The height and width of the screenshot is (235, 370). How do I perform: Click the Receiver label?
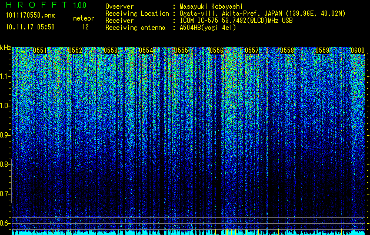tap(119, 21)
